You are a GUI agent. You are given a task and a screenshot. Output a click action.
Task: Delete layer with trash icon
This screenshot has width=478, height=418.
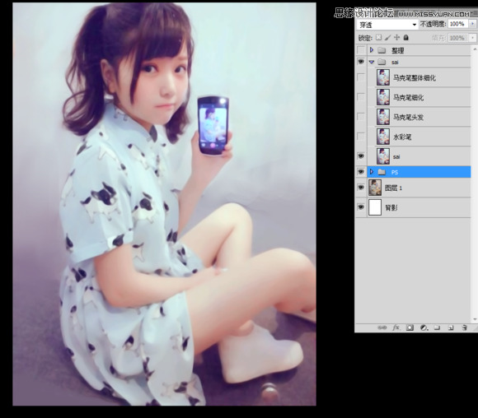click(x=464, y=327)
